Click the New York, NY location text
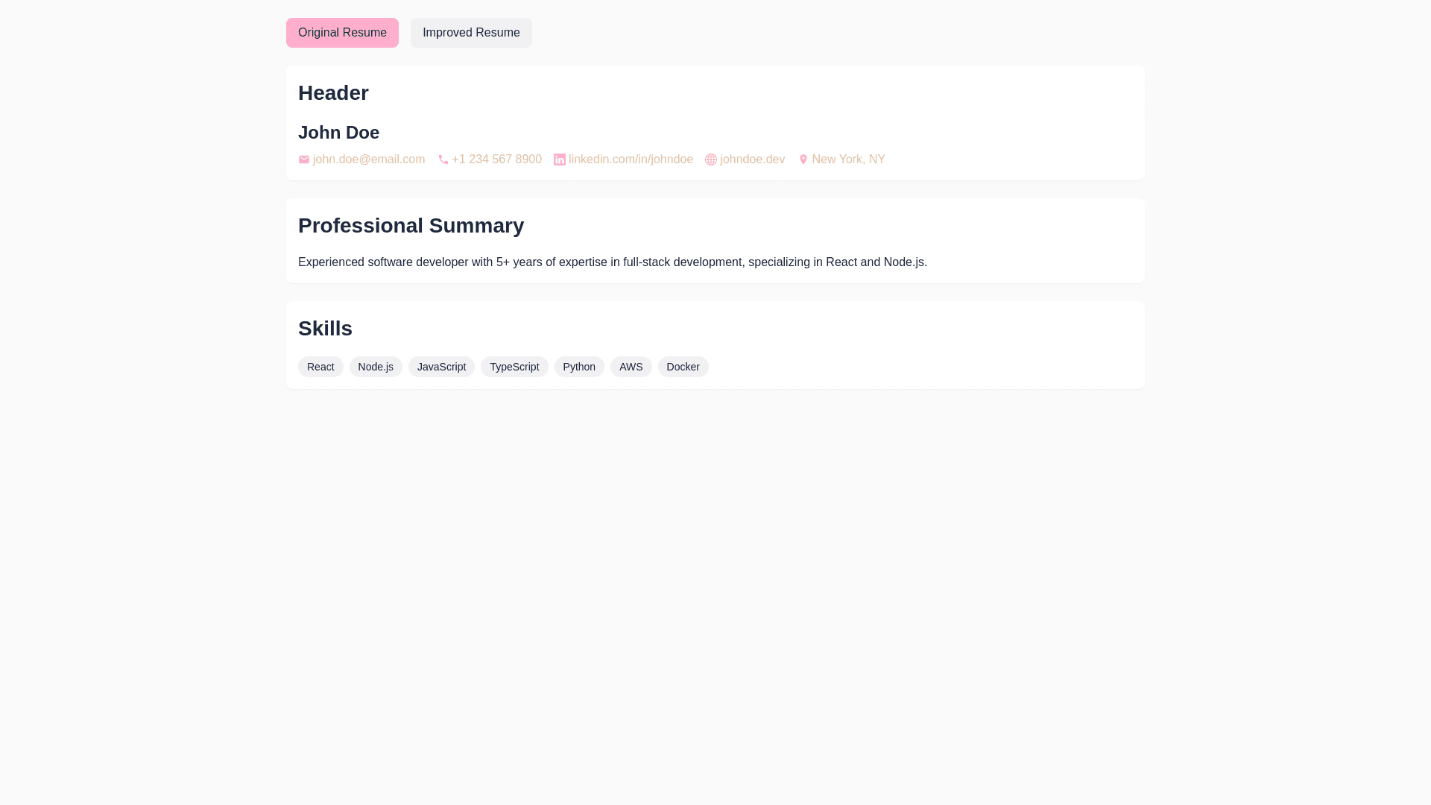1431x805 pixels. (848, 160)
